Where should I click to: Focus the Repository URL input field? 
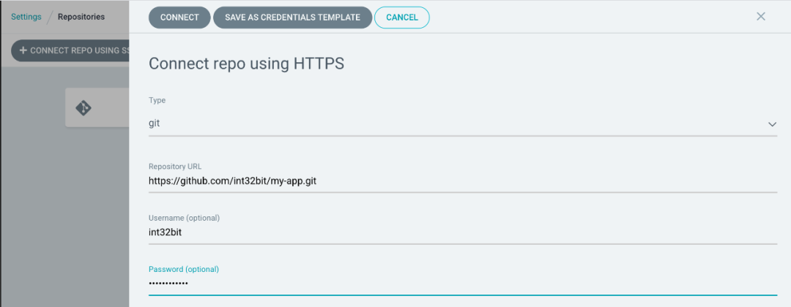461,180
